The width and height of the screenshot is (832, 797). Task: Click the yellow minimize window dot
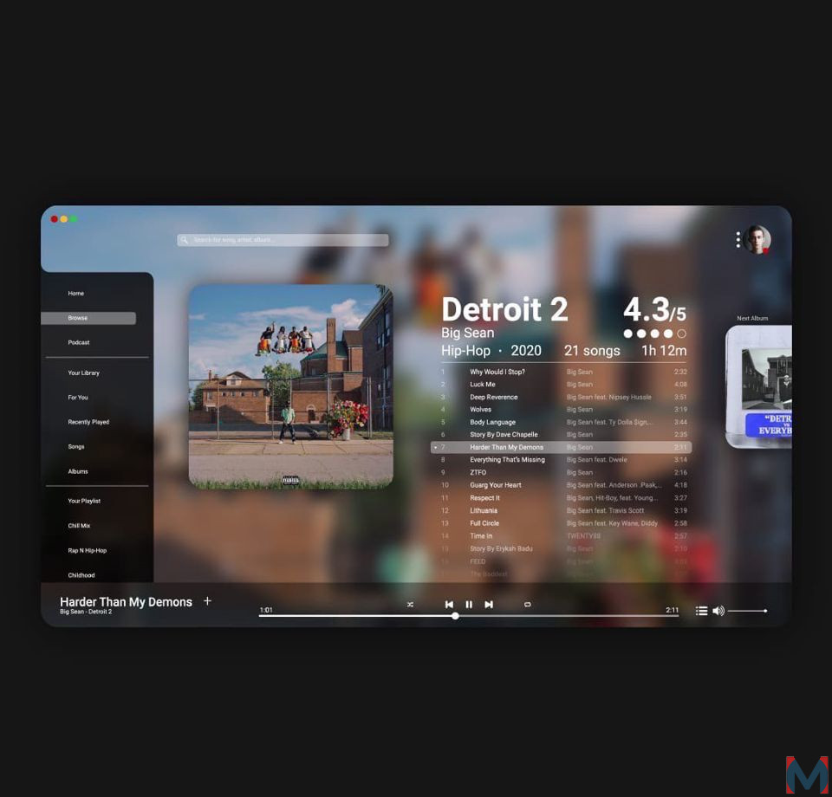coord(63,219)
